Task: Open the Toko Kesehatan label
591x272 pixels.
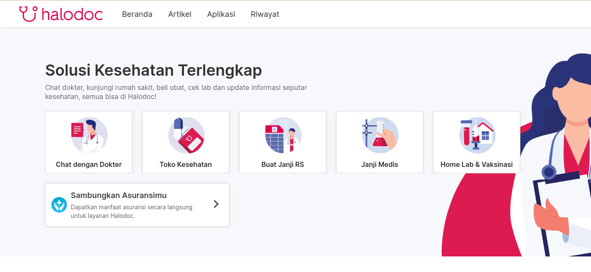Action: point(186,164)
